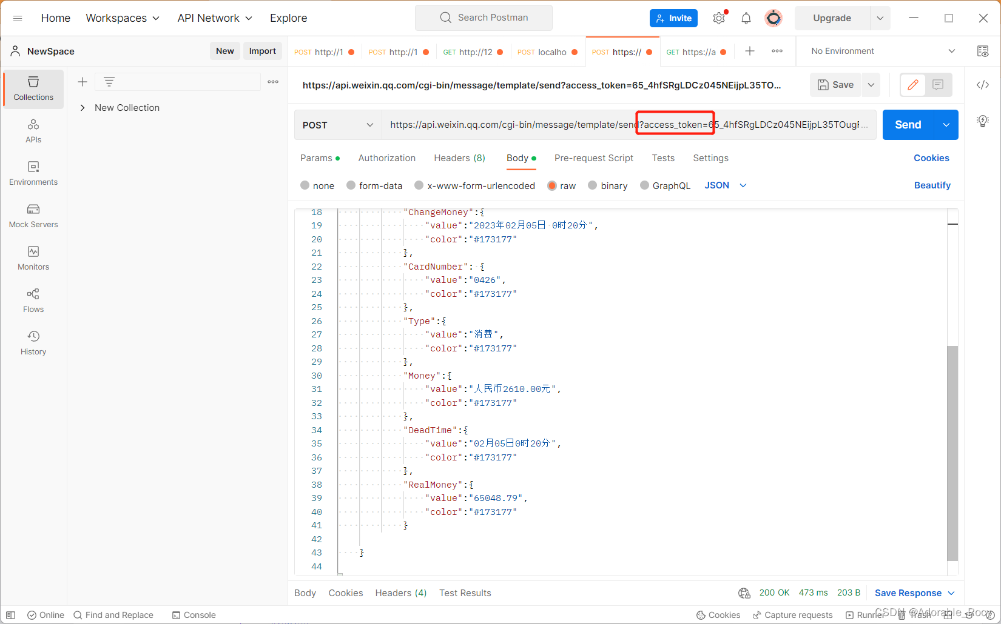The height and width of the screenshot is (624, 1001).
Task: Click the filter collections icon
Action: tap(109, 82)
